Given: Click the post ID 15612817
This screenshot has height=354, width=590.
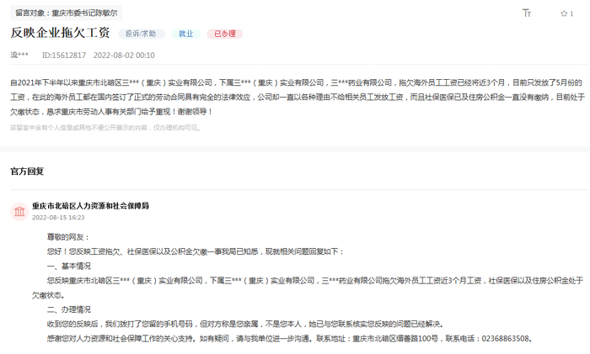Looking at the screenshot, I should (x=64, y=55).
